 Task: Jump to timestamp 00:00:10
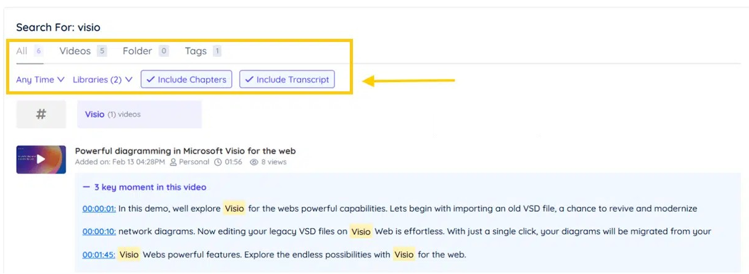tap(99, 231)
